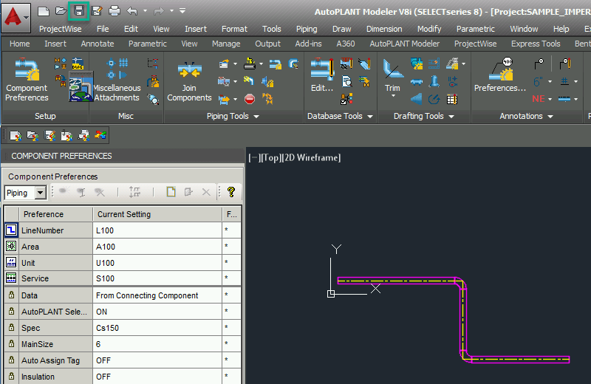This screenshot has height=384, width=591.
Task: Open the Dimension menu
Action: point(384,29)
